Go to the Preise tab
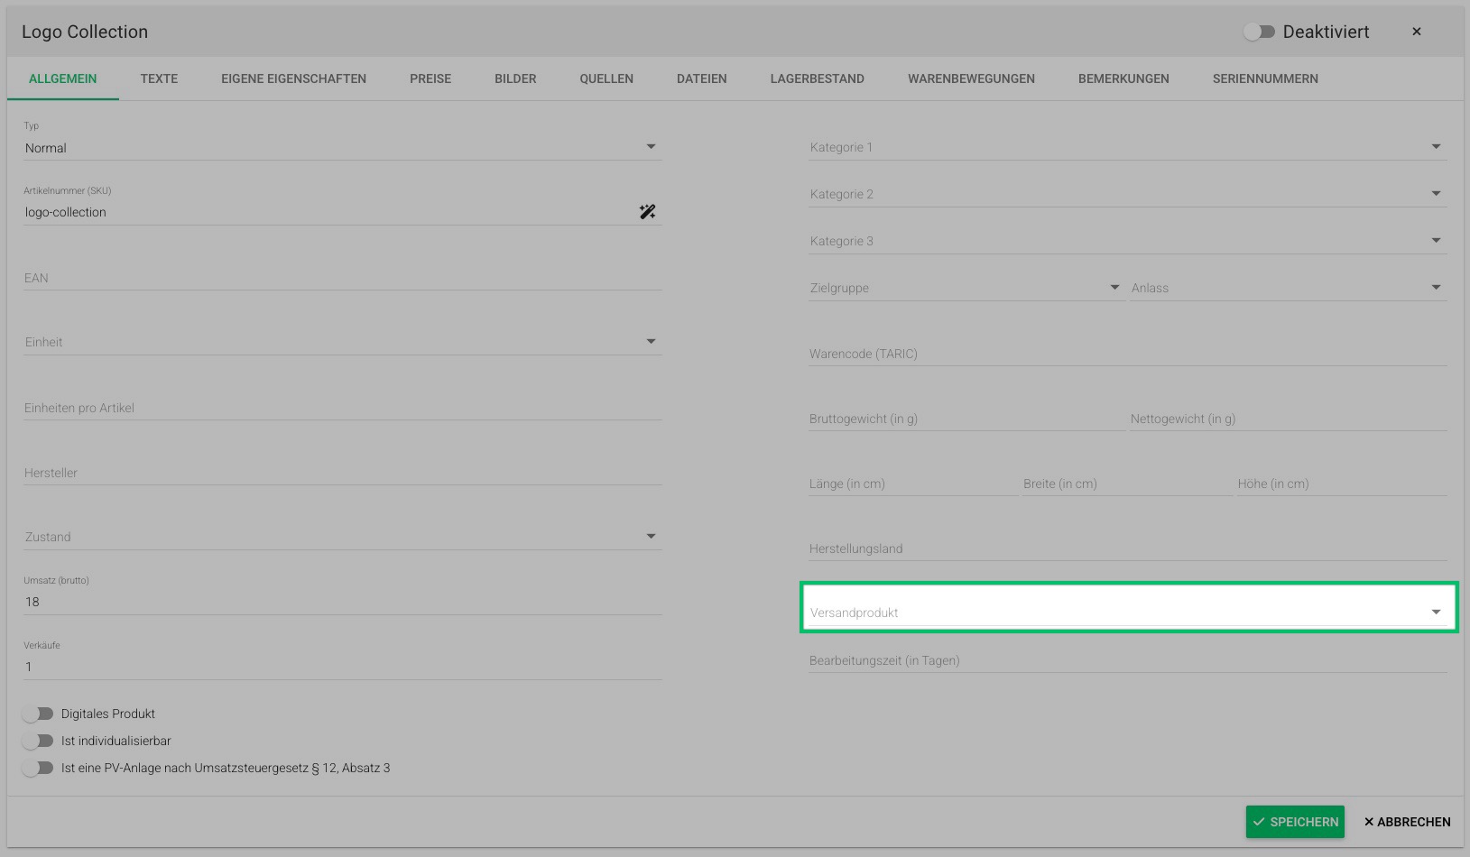This screenshot has height=857, width=1470. 430,78
